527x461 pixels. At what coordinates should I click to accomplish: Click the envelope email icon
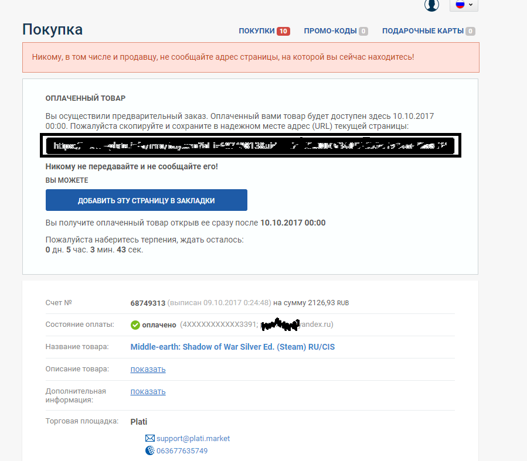pyautogui.click(x=150, y=439)
